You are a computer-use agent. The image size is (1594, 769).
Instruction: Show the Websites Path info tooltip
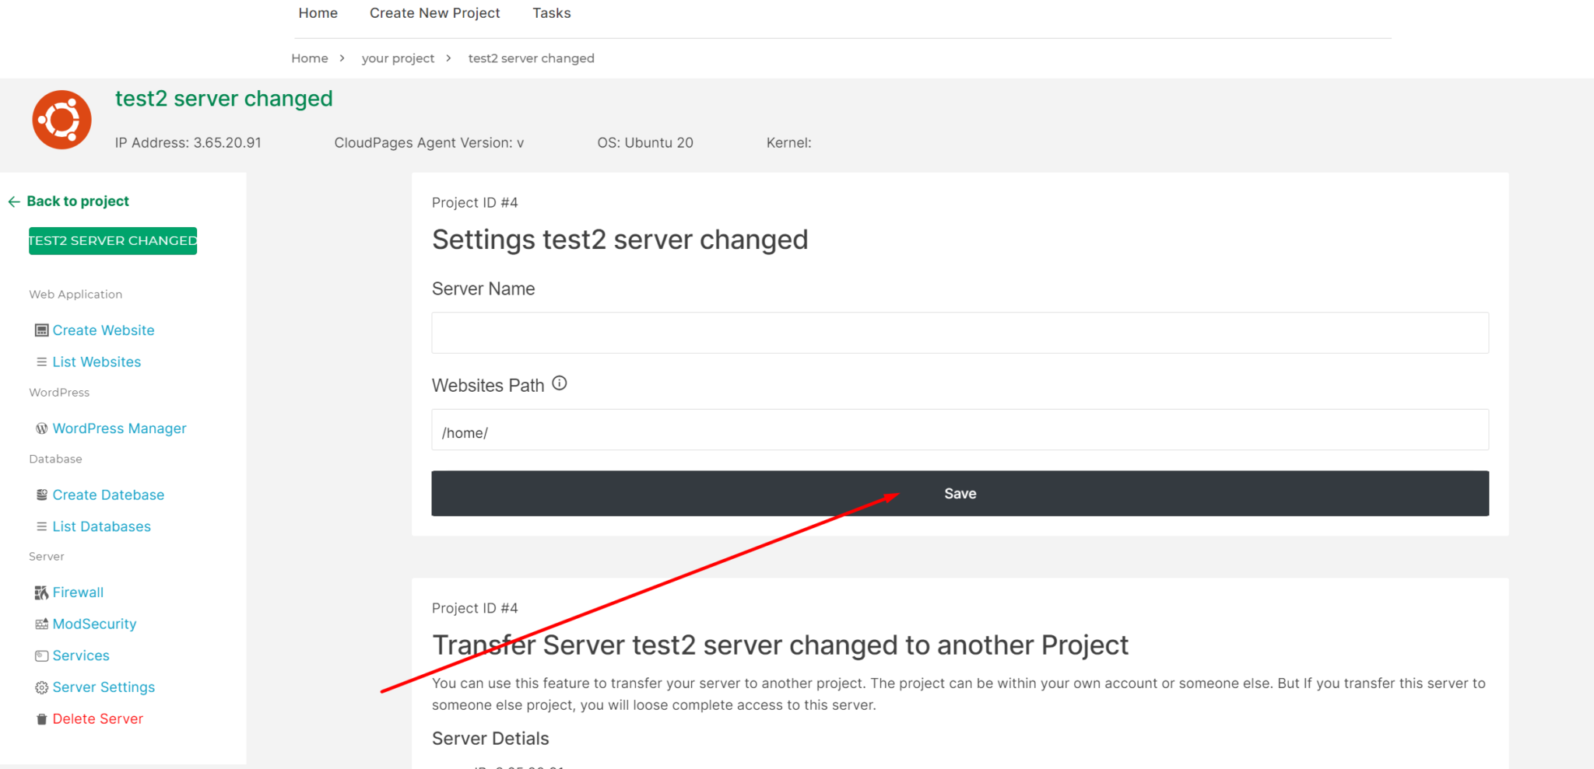[559, 382]
